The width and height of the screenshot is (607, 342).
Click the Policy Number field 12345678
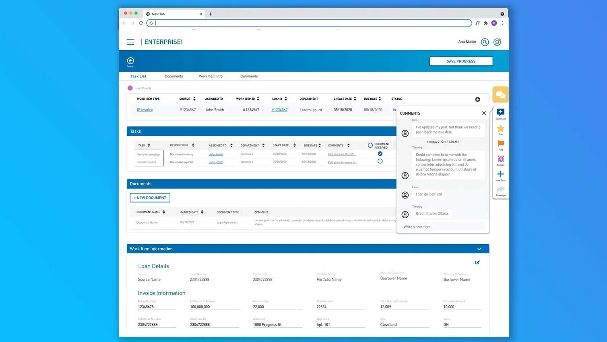point(157,307)
